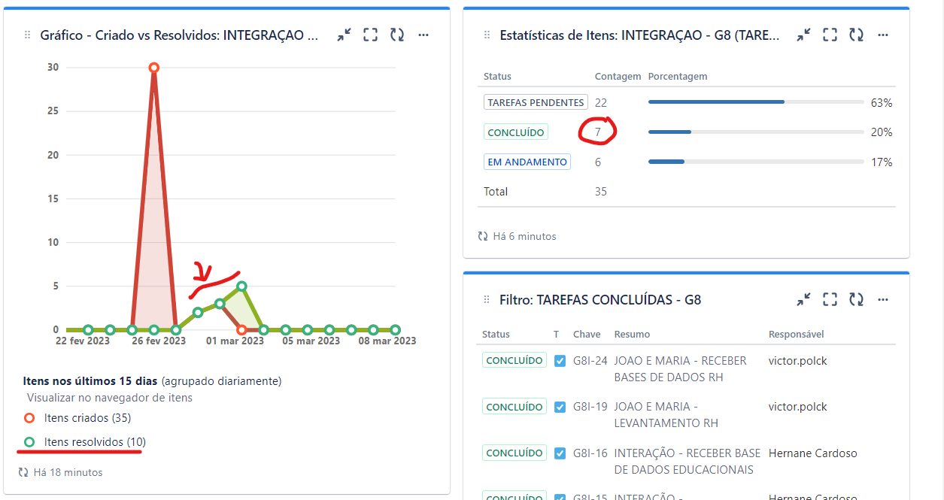Sort filter results by Resumo column
This screenshot has width=944, height=500.
tap(632, 335)
